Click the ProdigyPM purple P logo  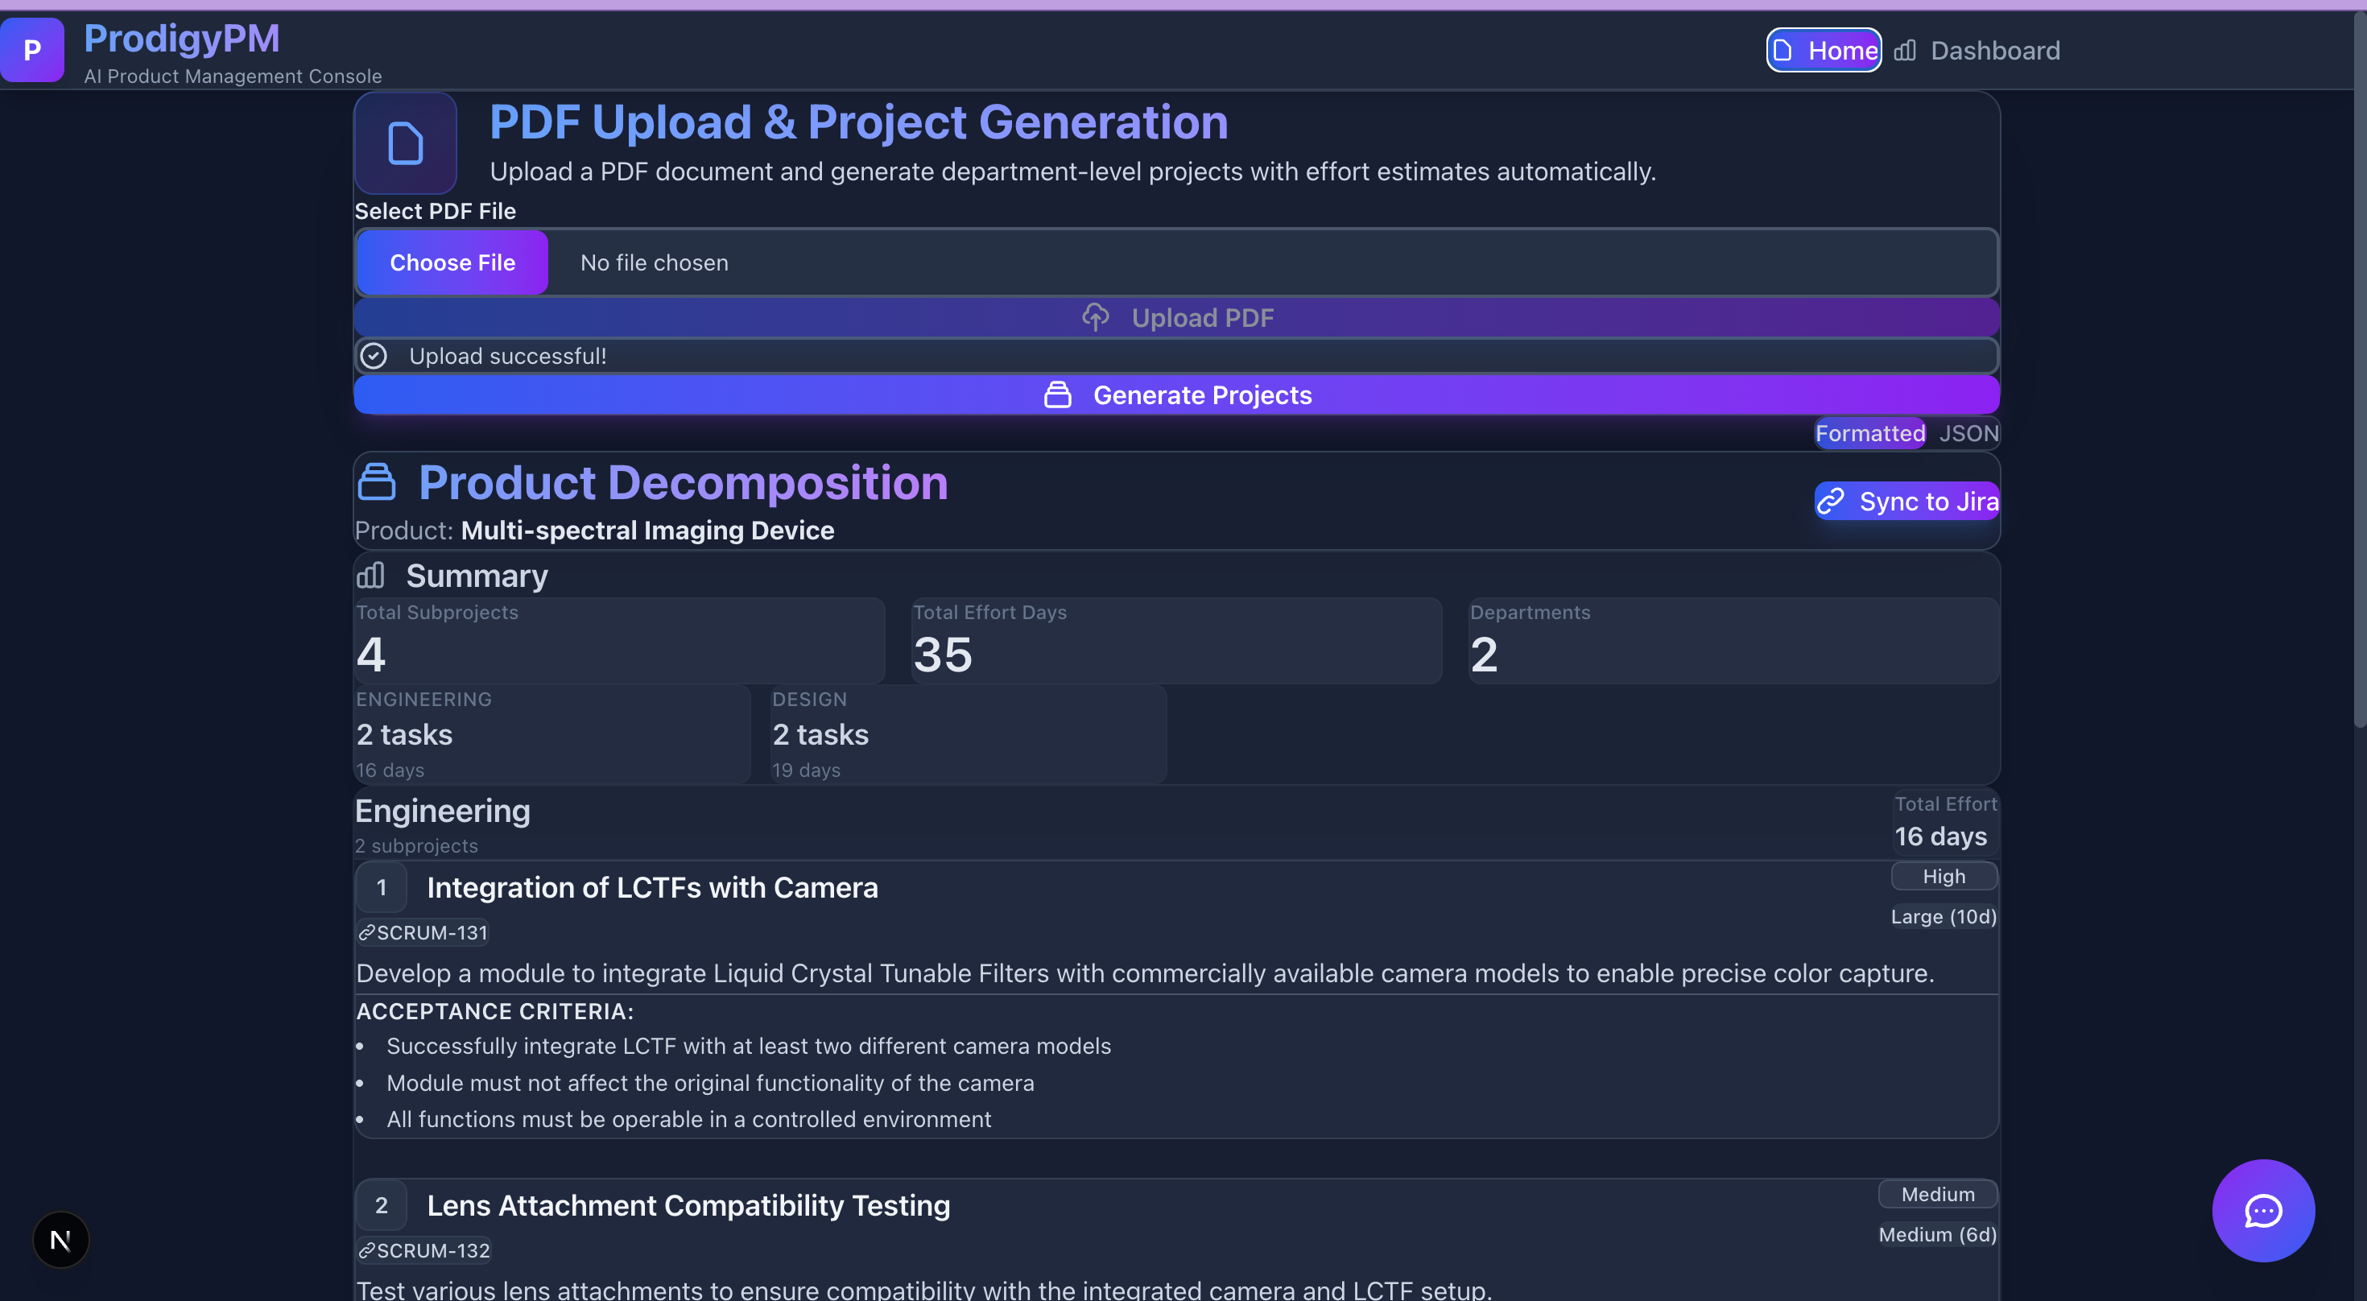pyautogui.click(x=32, y=50)
